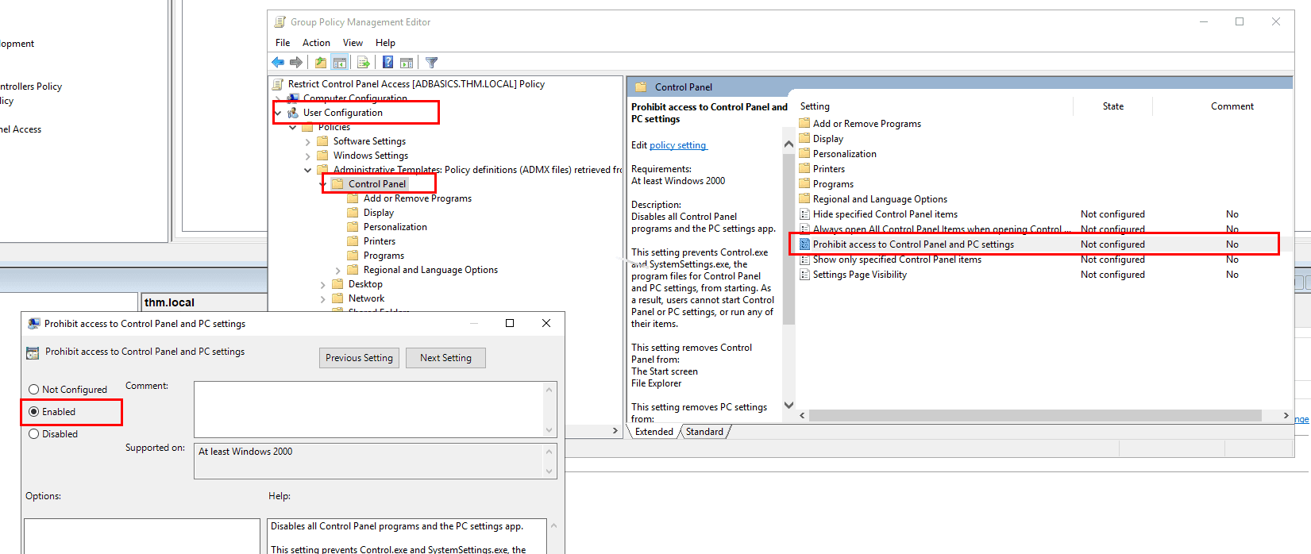Click the 'policy setting' edit link
Viewport: 1311px width, 554px height.
[677, 145]
